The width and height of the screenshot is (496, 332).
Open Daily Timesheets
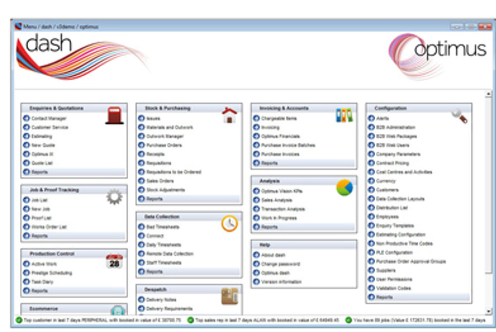pos(163,245)
